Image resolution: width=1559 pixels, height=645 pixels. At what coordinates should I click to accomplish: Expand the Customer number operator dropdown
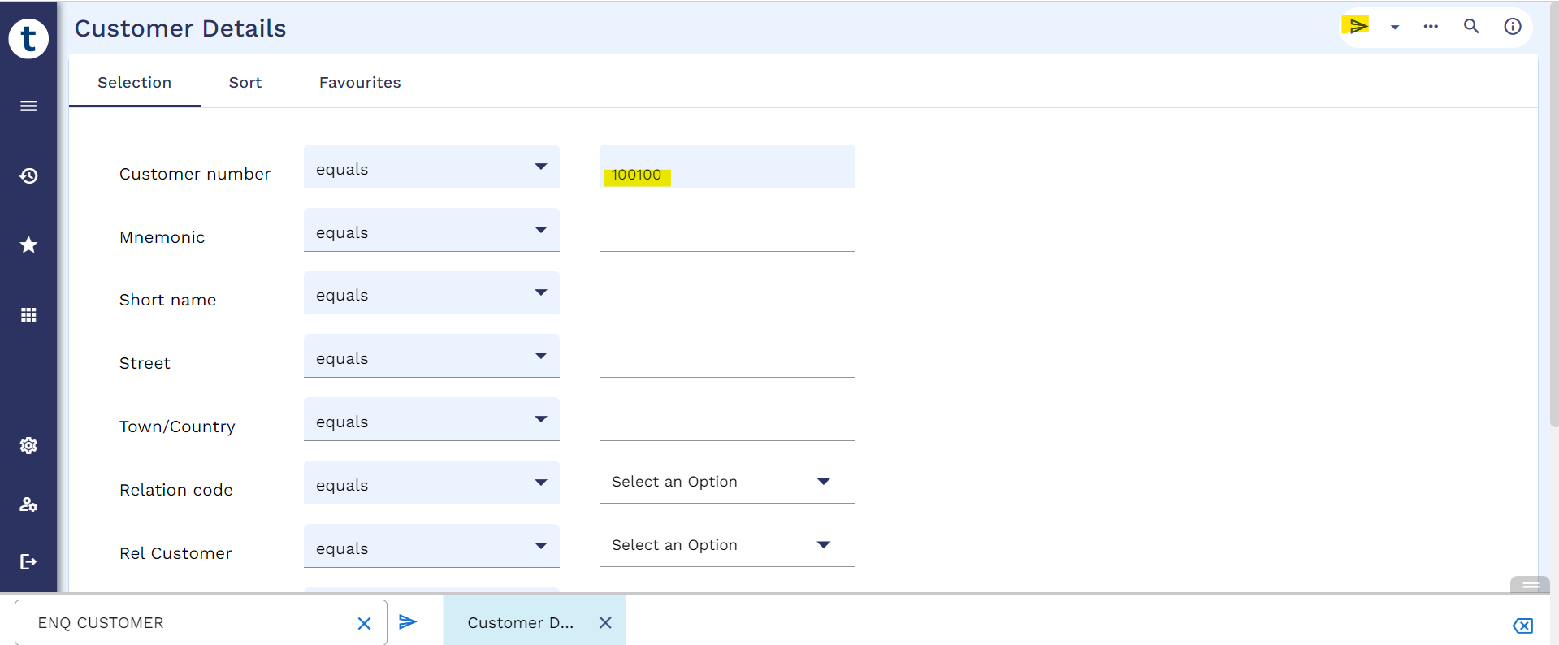tap(431, 167)
